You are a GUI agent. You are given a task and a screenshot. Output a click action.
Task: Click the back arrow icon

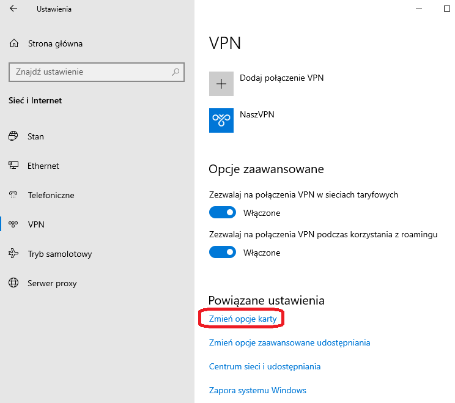click(13, 9)
